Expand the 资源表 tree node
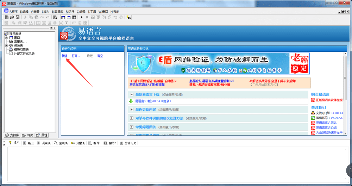This screenshot has height=186, width=352. (6, 45)
